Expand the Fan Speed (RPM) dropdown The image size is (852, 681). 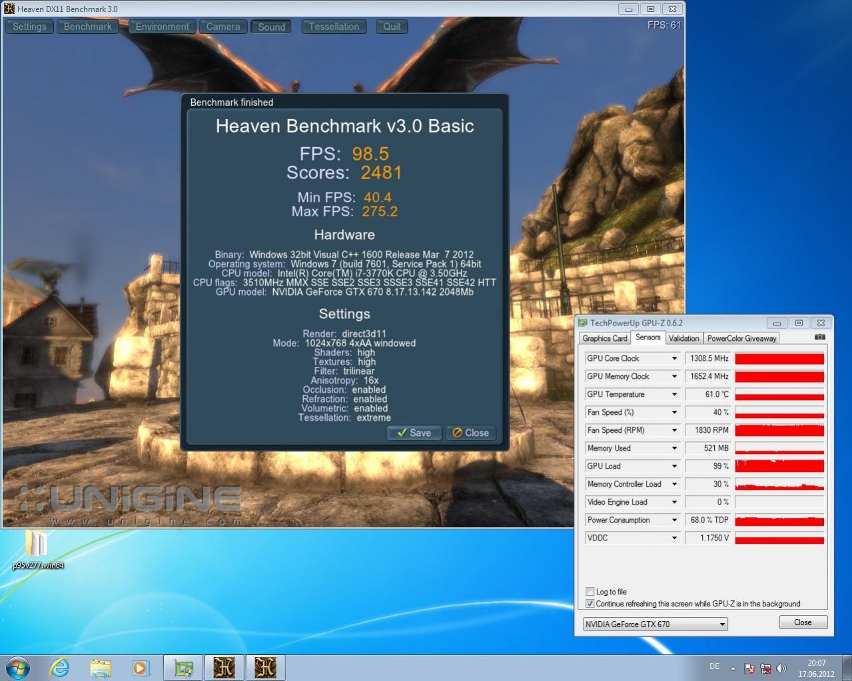tap(674, 430)
